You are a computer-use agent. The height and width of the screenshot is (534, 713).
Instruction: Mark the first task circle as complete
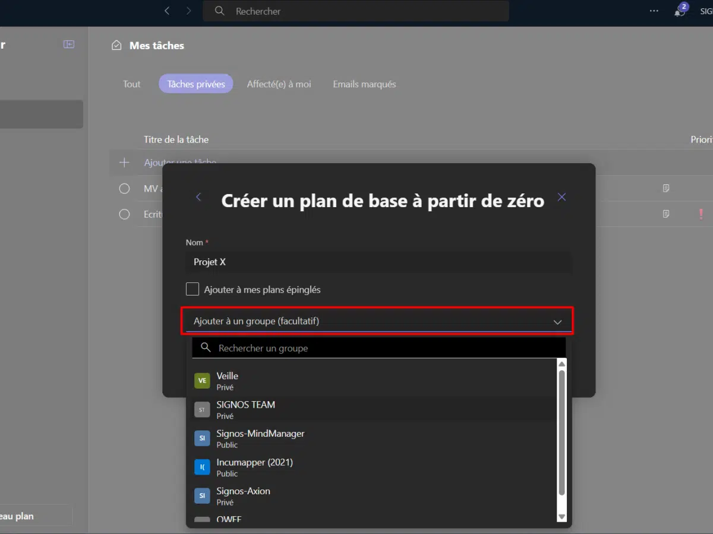click(124, 189)
